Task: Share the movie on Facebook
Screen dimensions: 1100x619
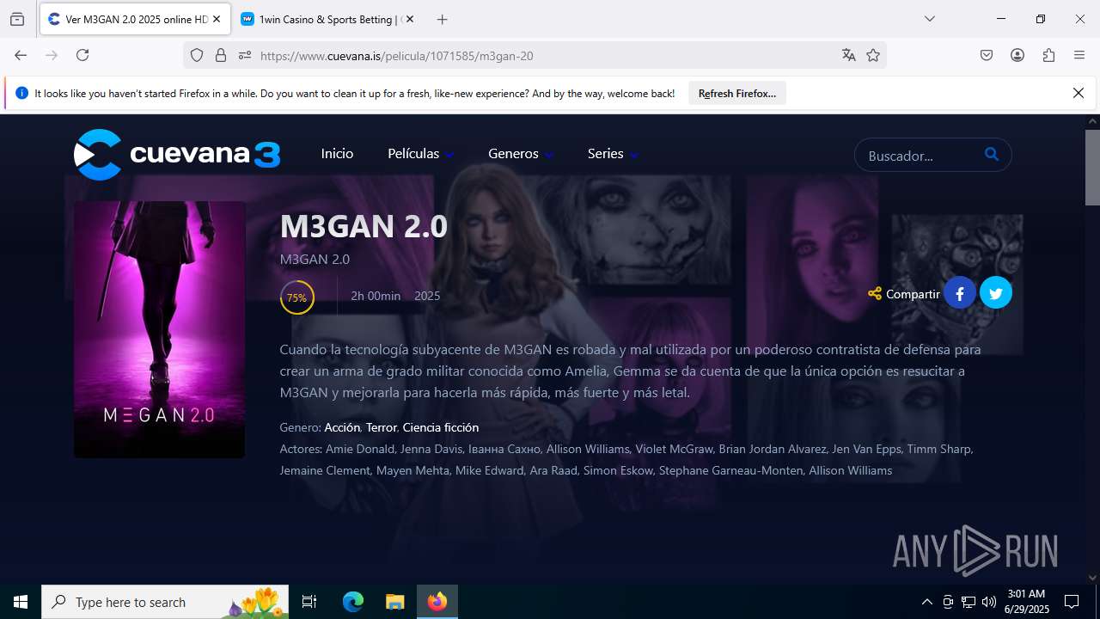Action: [960, 293]
